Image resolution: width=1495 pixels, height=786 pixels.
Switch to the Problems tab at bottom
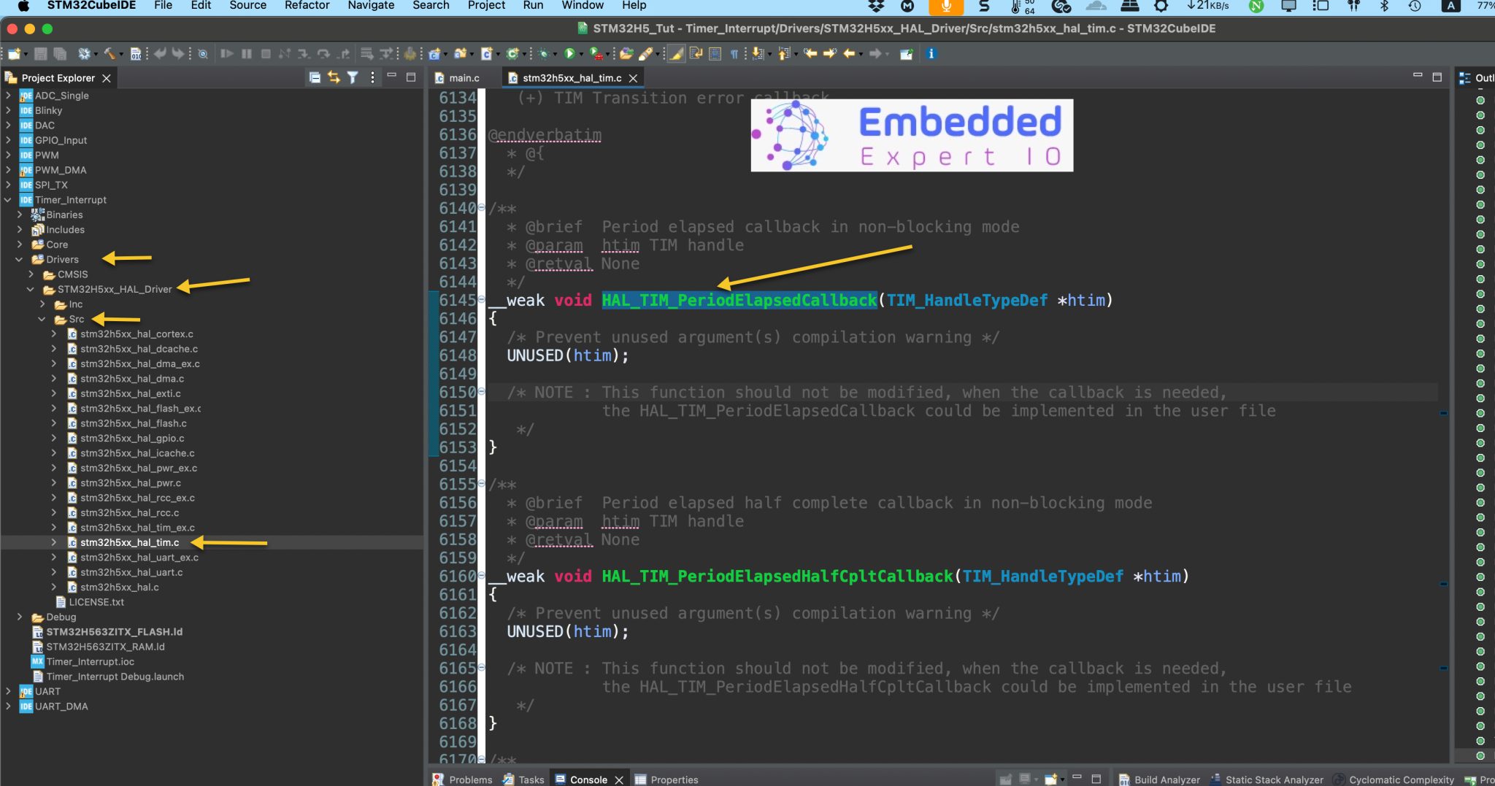pos(471,779)
